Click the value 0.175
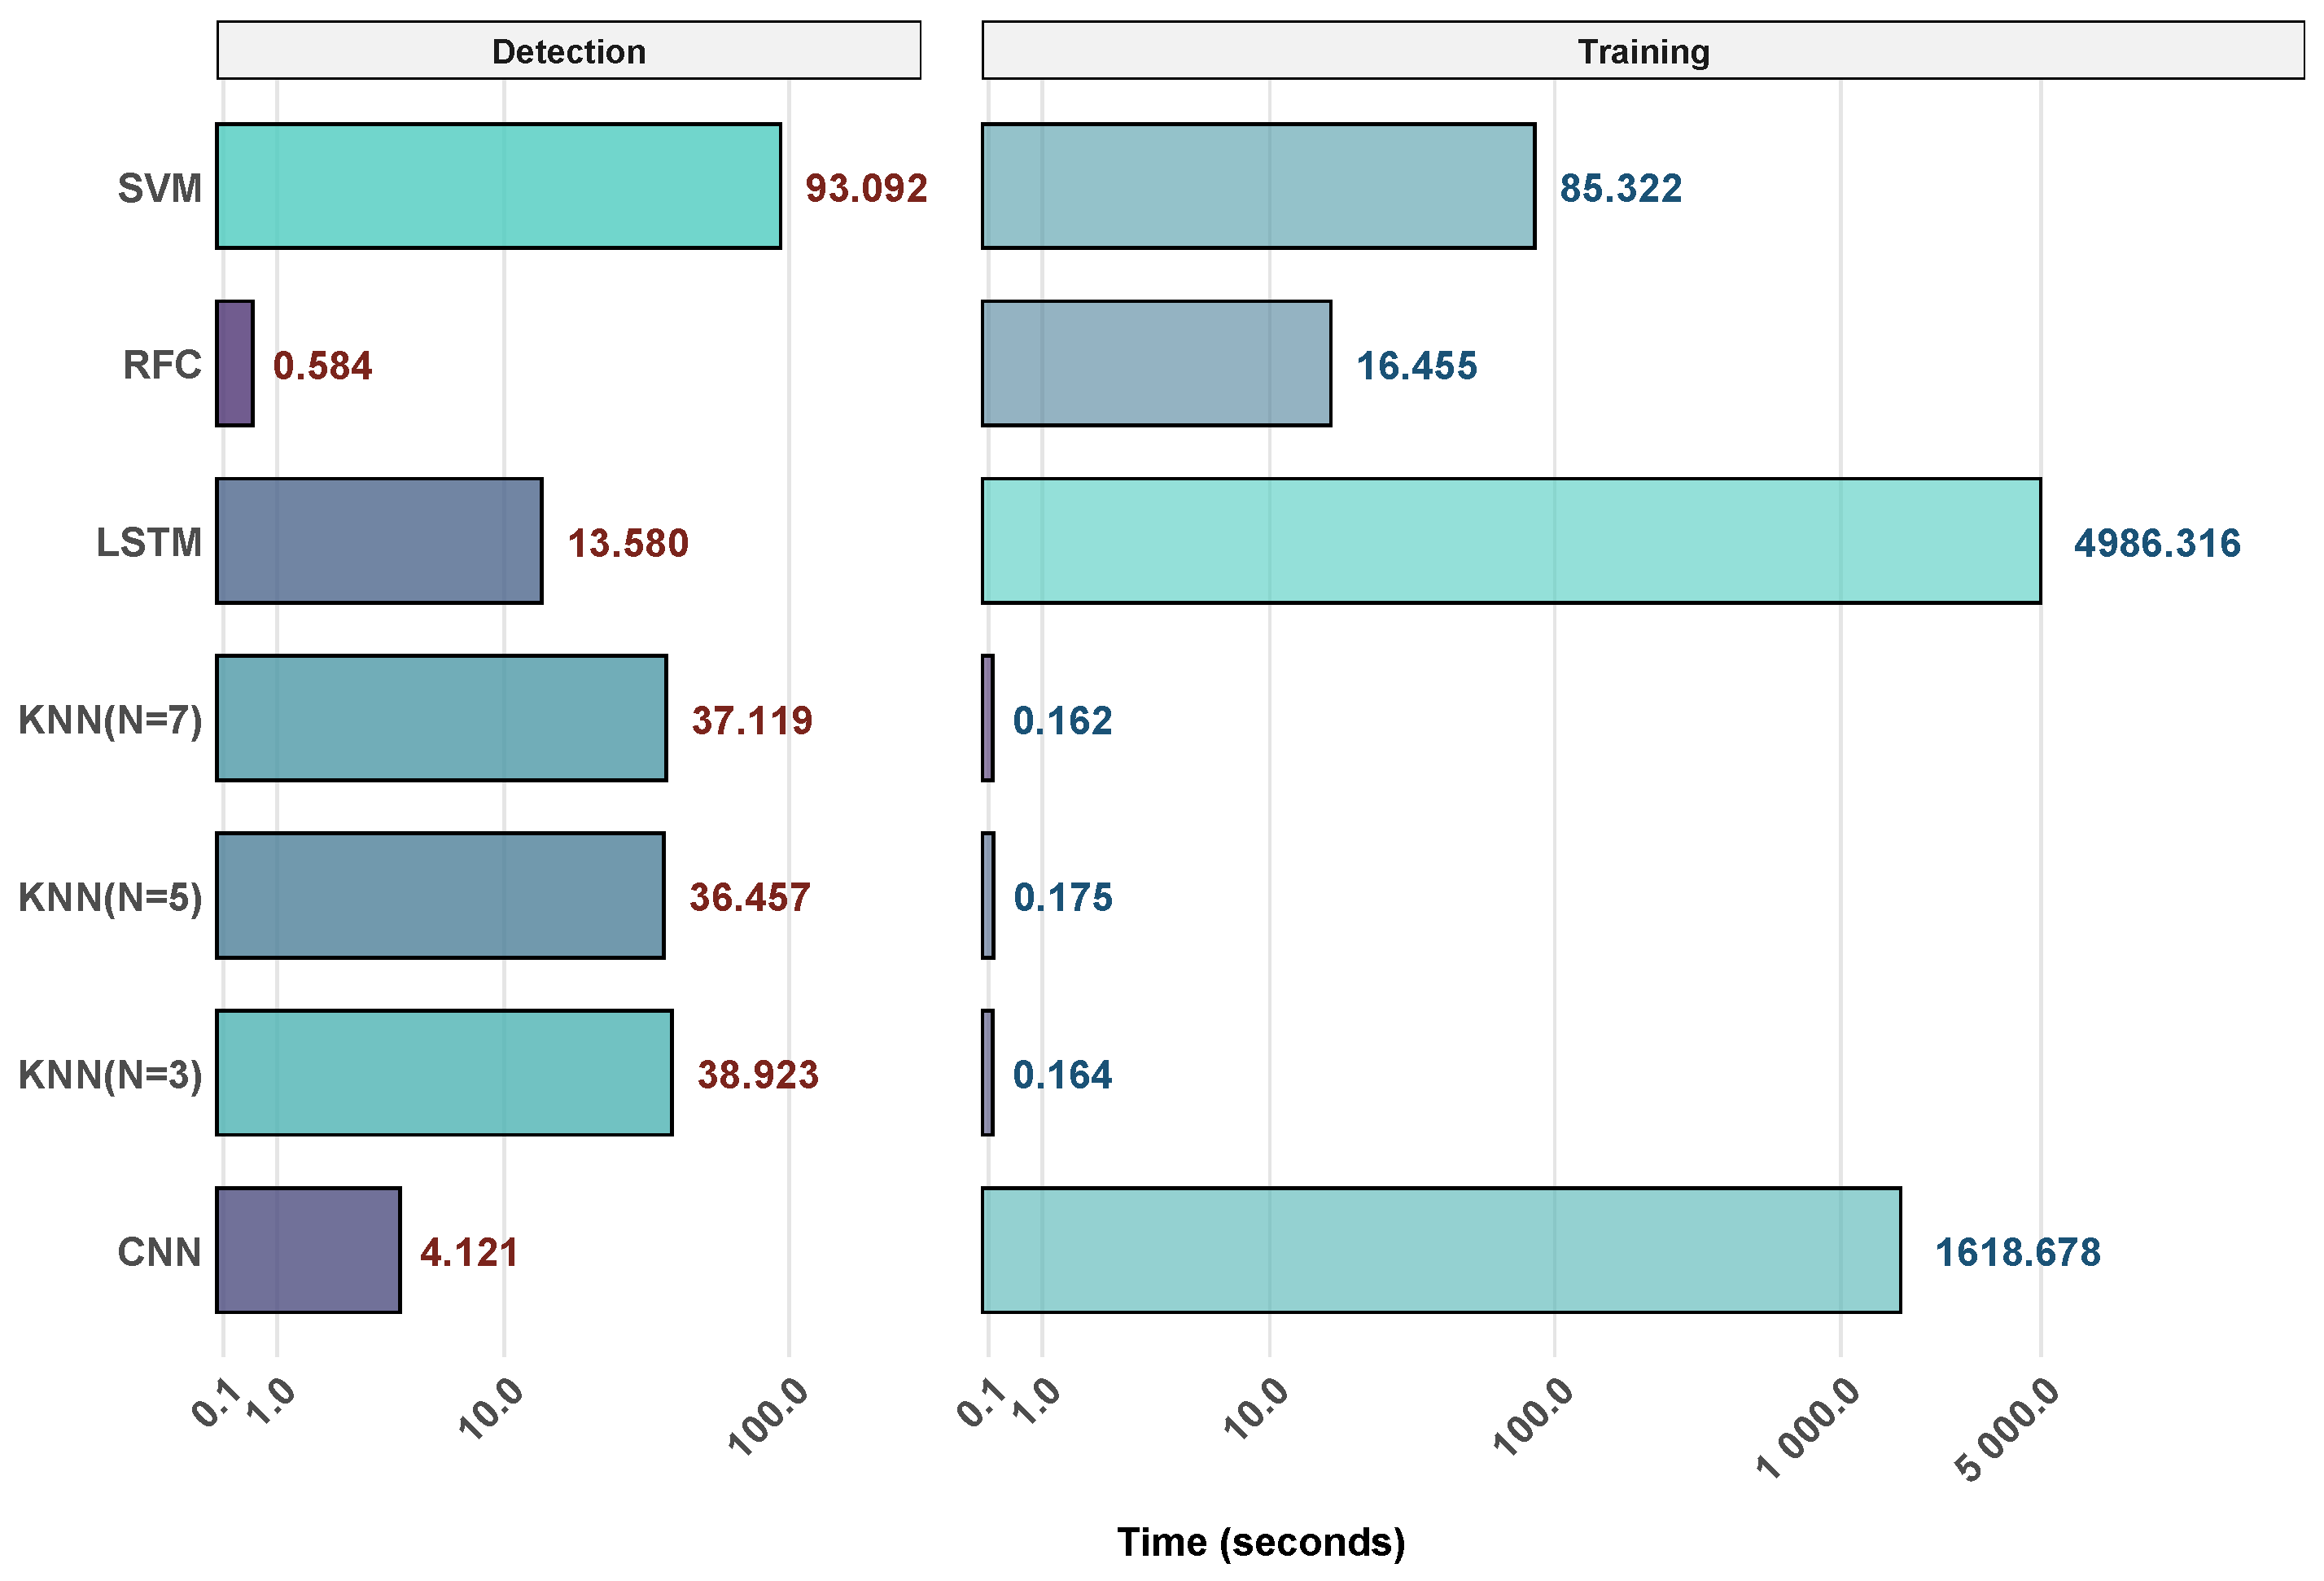The image size is (2324, 1581). tap(1063, 897)
